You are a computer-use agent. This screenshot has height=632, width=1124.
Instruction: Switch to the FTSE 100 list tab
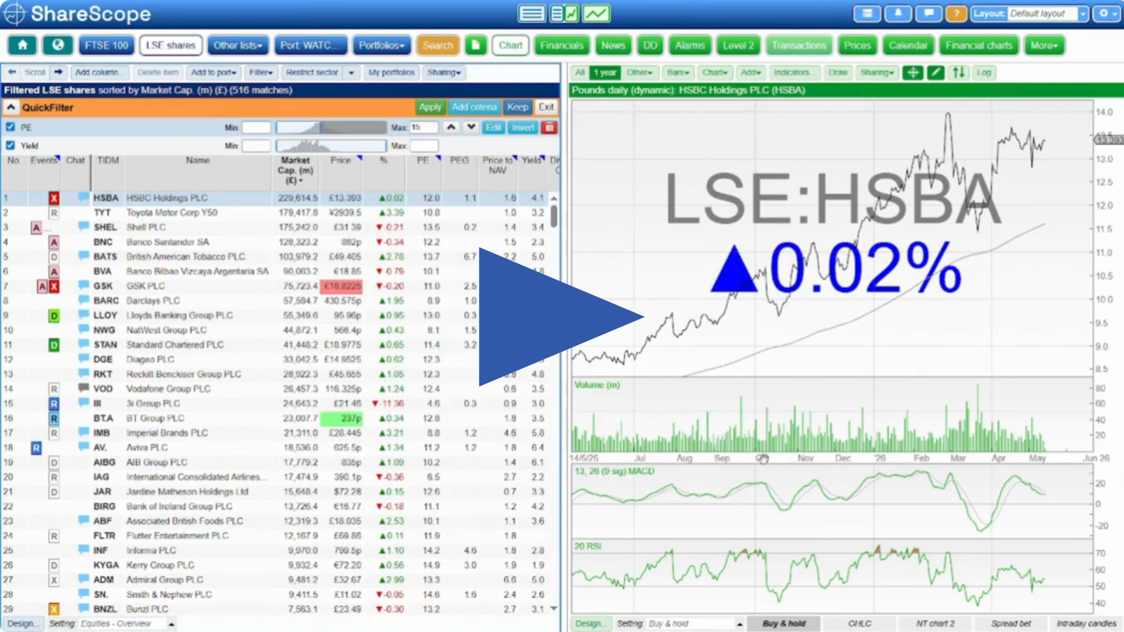(106, 45)
